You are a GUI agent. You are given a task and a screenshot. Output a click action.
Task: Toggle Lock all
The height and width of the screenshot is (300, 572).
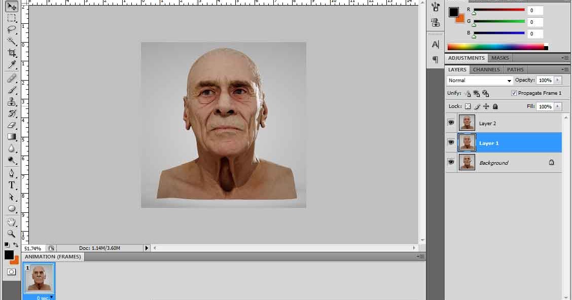pos(495,106)
